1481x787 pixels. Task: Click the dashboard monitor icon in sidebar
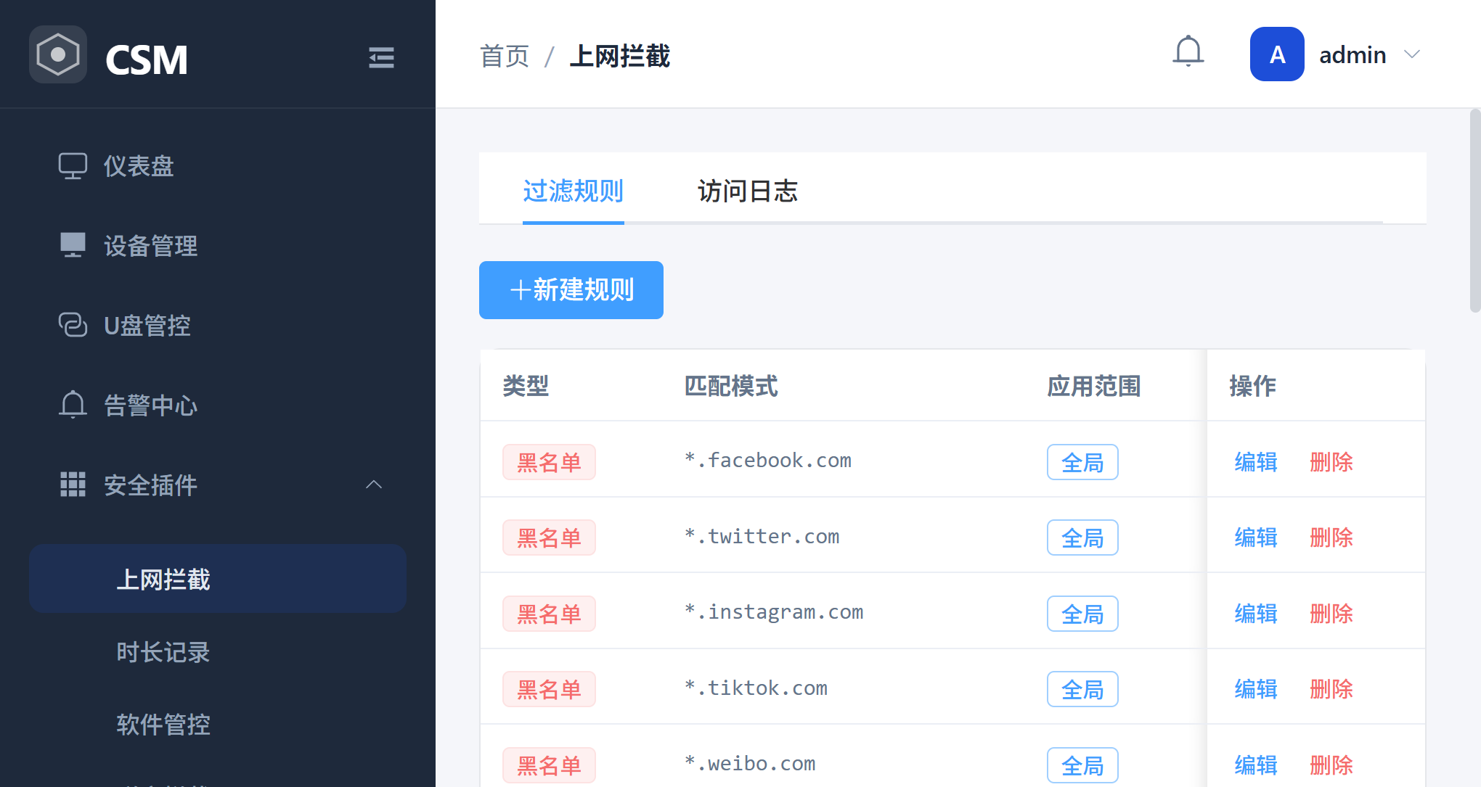click(x=73, y=166)
